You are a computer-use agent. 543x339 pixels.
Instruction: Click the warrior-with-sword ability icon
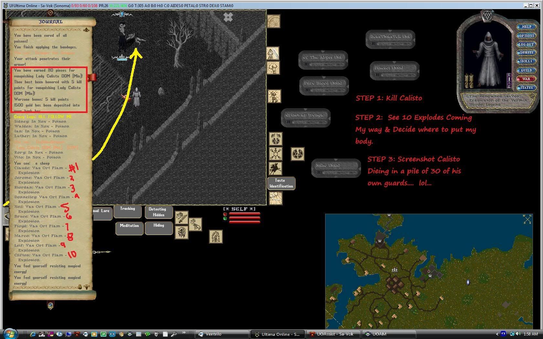[273, 53]
